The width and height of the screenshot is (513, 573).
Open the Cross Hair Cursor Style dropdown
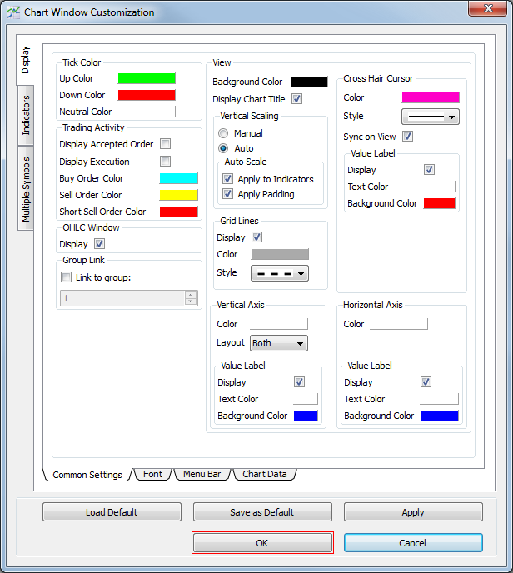click(430, 117)
